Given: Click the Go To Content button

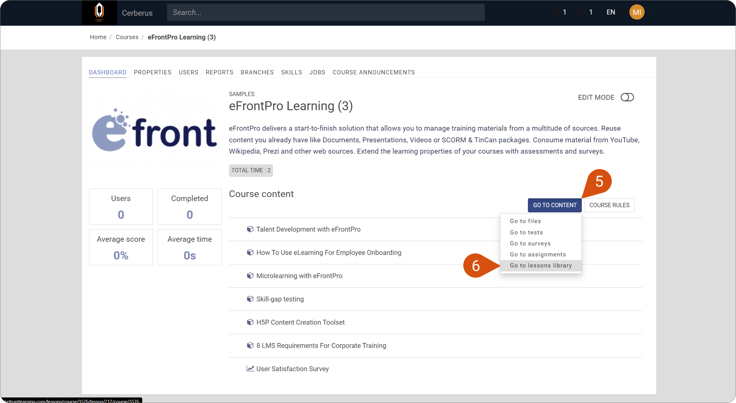Looking at the screenshot, I should tap(554, 205).
